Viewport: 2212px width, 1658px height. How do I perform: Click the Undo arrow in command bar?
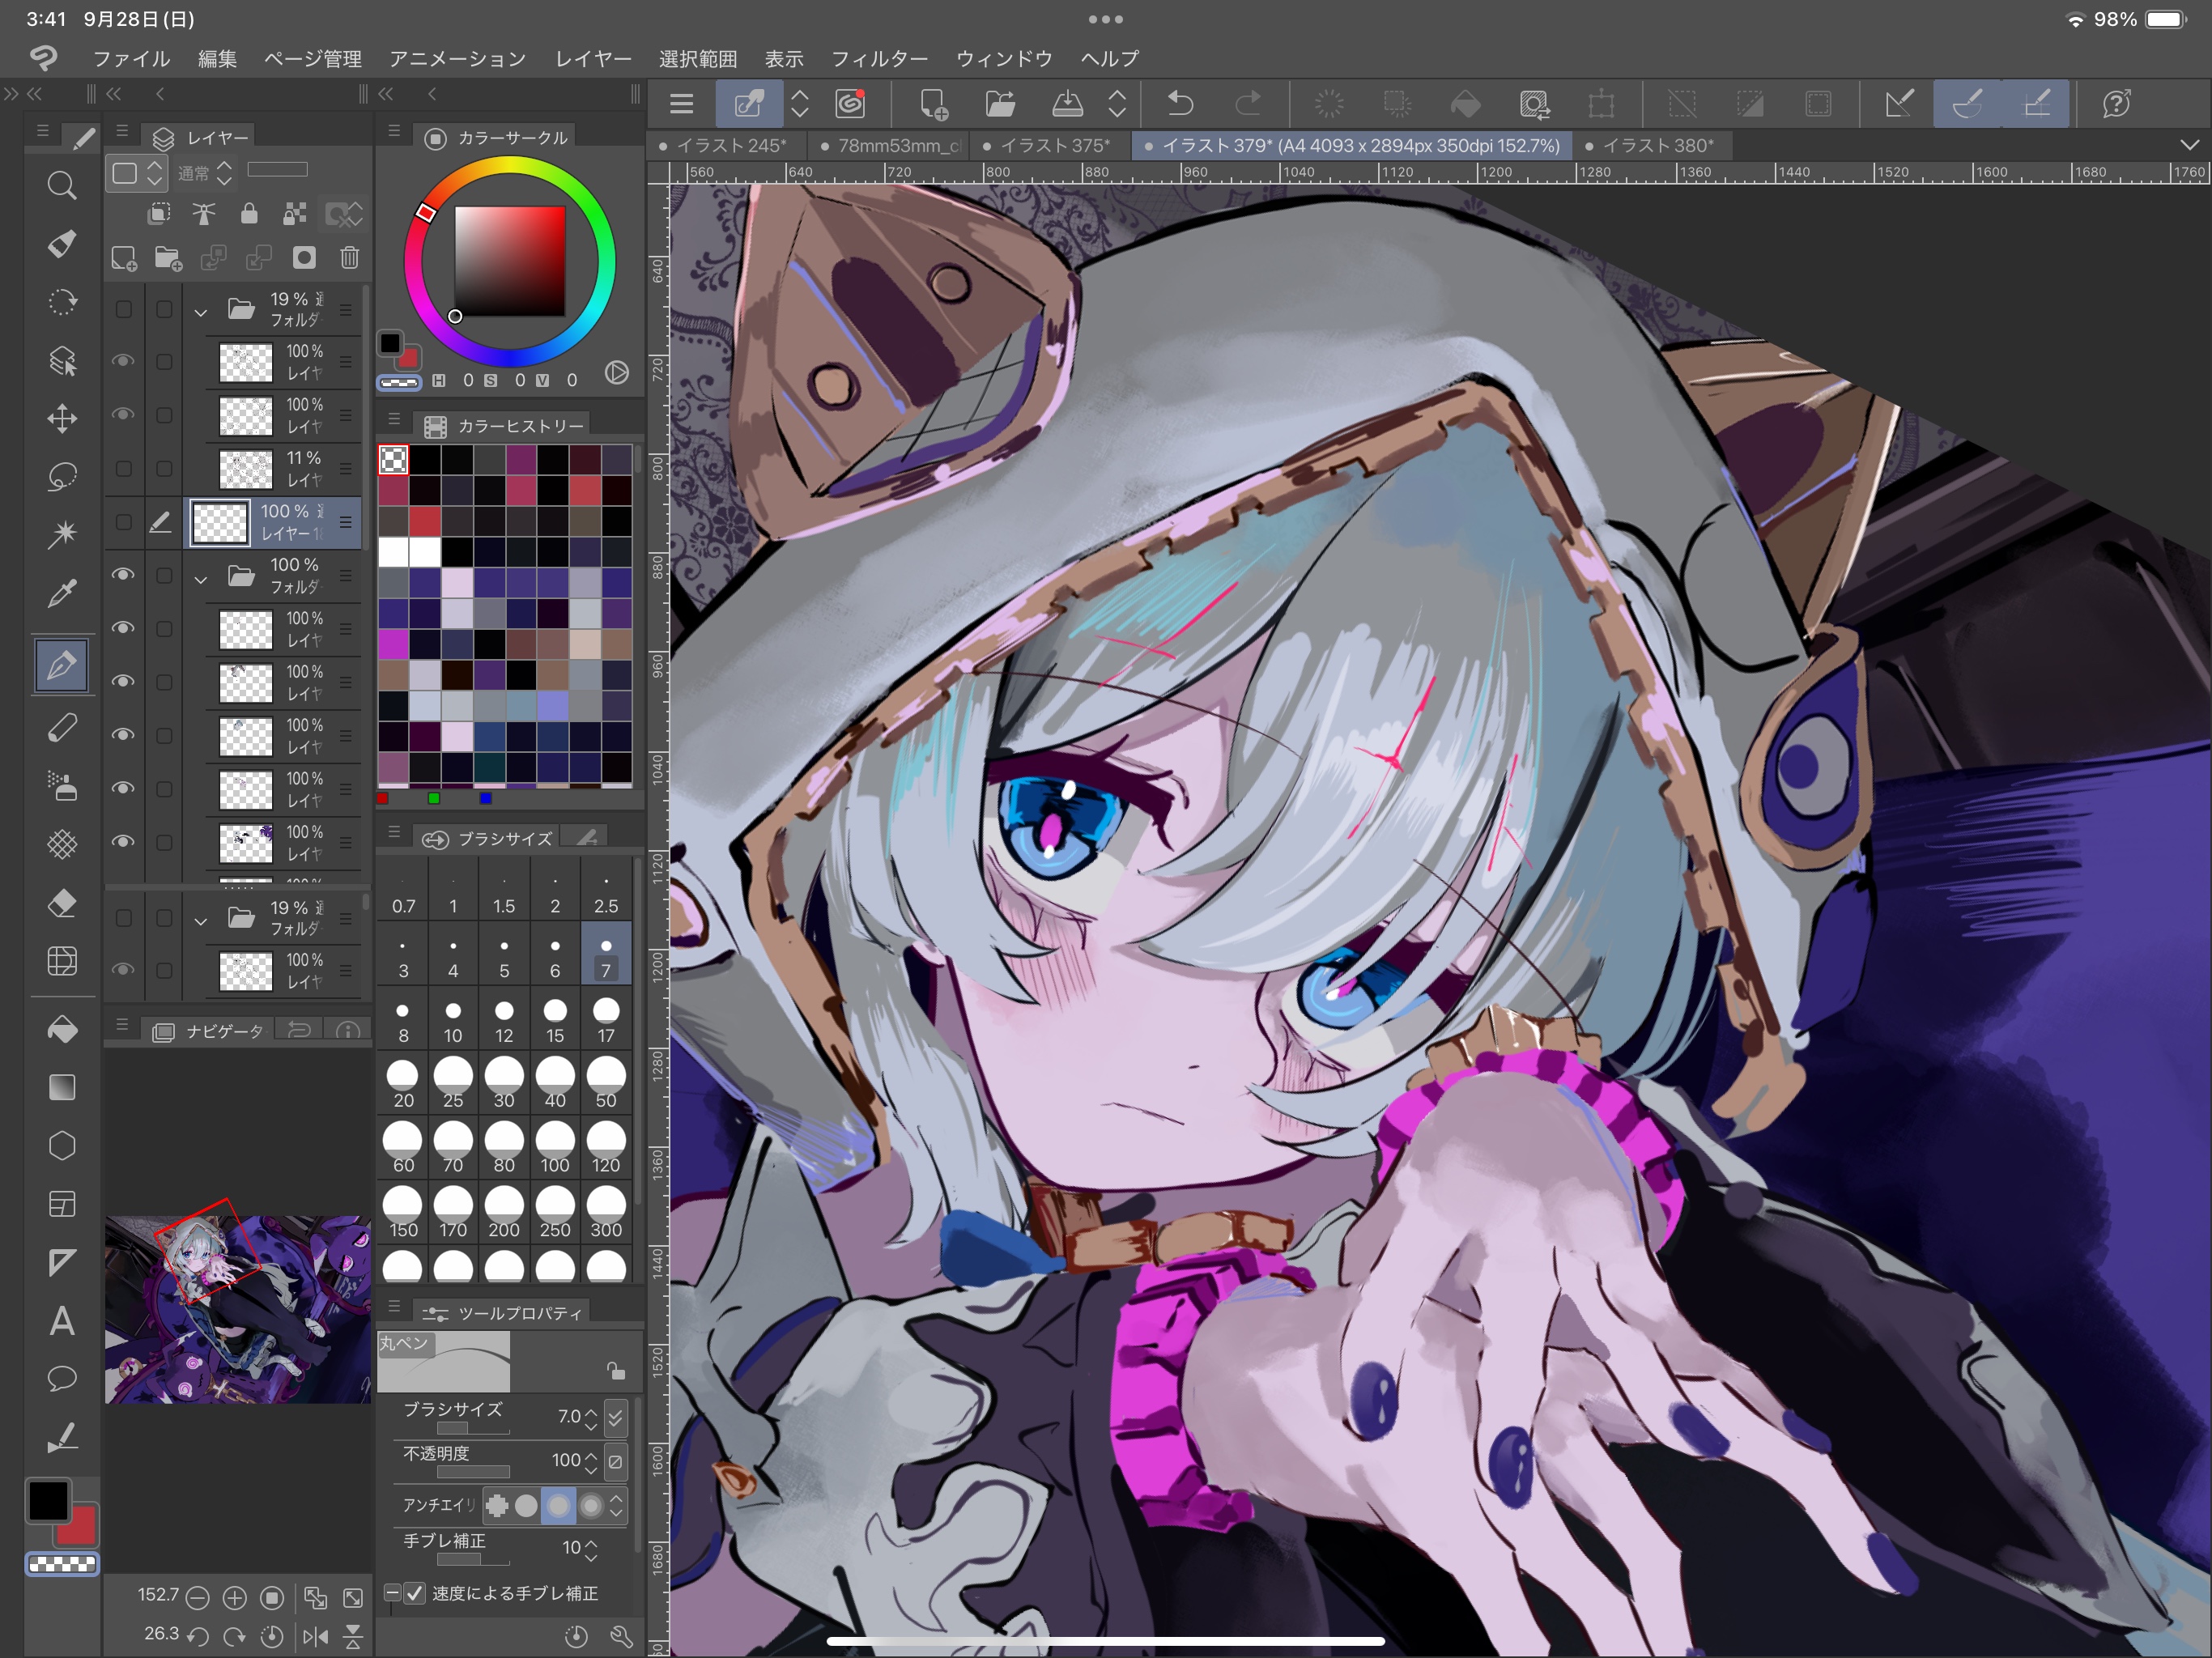(1181, 104)
